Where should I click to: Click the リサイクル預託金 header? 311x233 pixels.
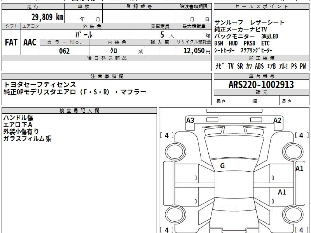point(194,42)
